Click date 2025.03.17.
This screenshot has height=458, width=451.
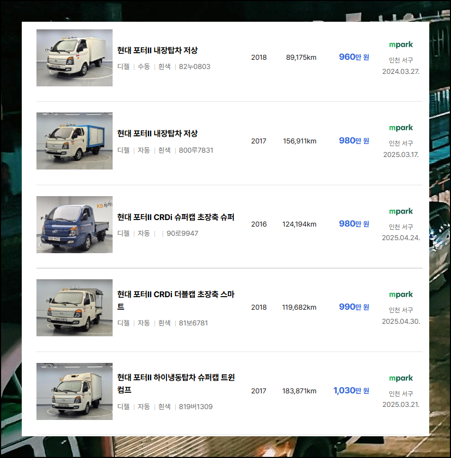pyautogui.click(x=401, y=155)
